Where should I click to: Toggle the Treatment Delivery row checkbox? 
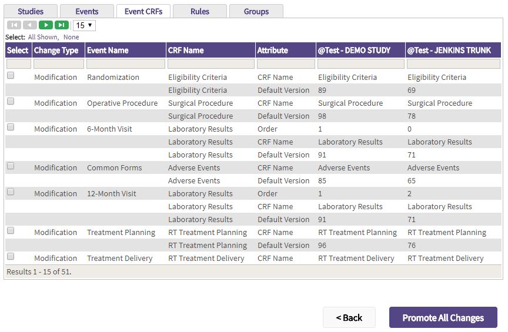11,257
